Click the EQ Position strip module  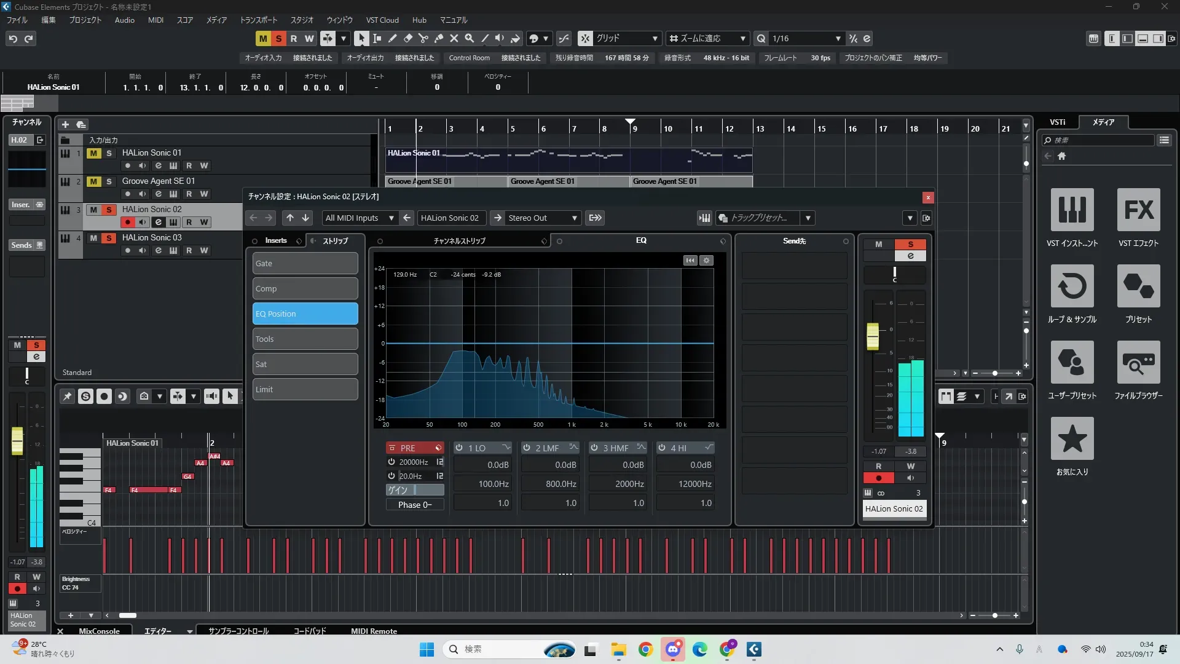coord(305,314)
